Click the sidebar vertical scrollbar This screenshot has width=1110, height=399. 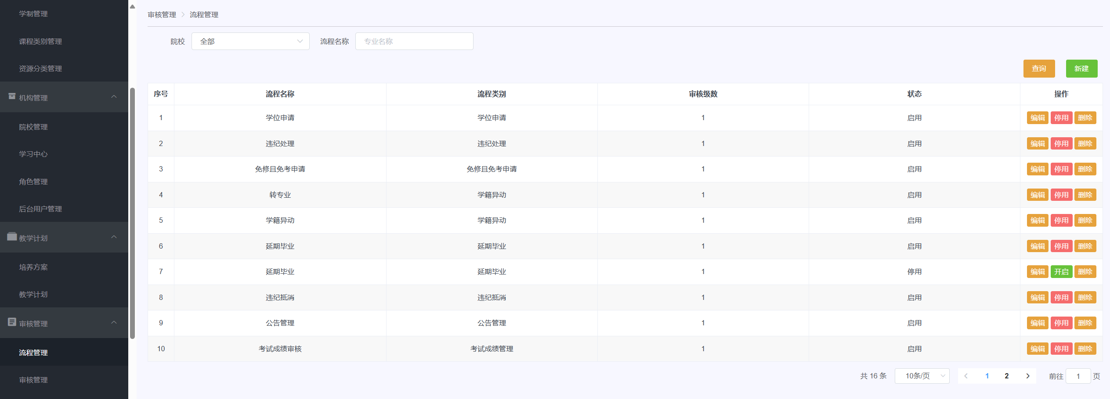coord(132,213)
